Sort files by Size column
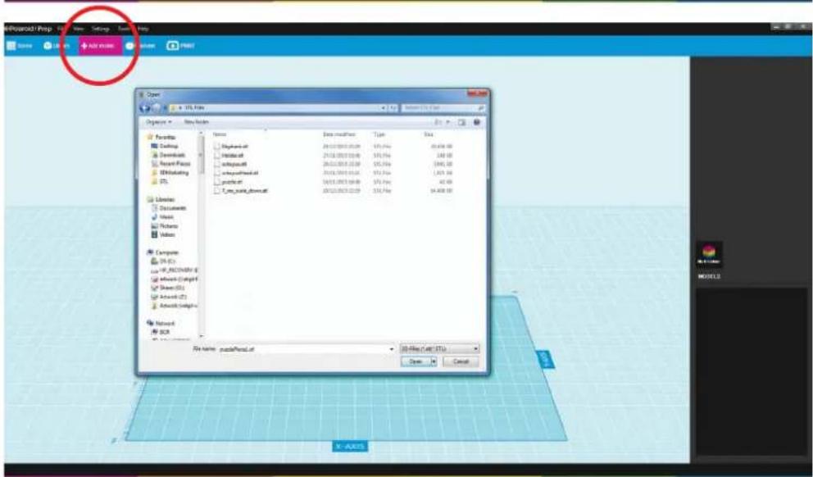Screen dimensions: 813x477 (x=429, y=134)
